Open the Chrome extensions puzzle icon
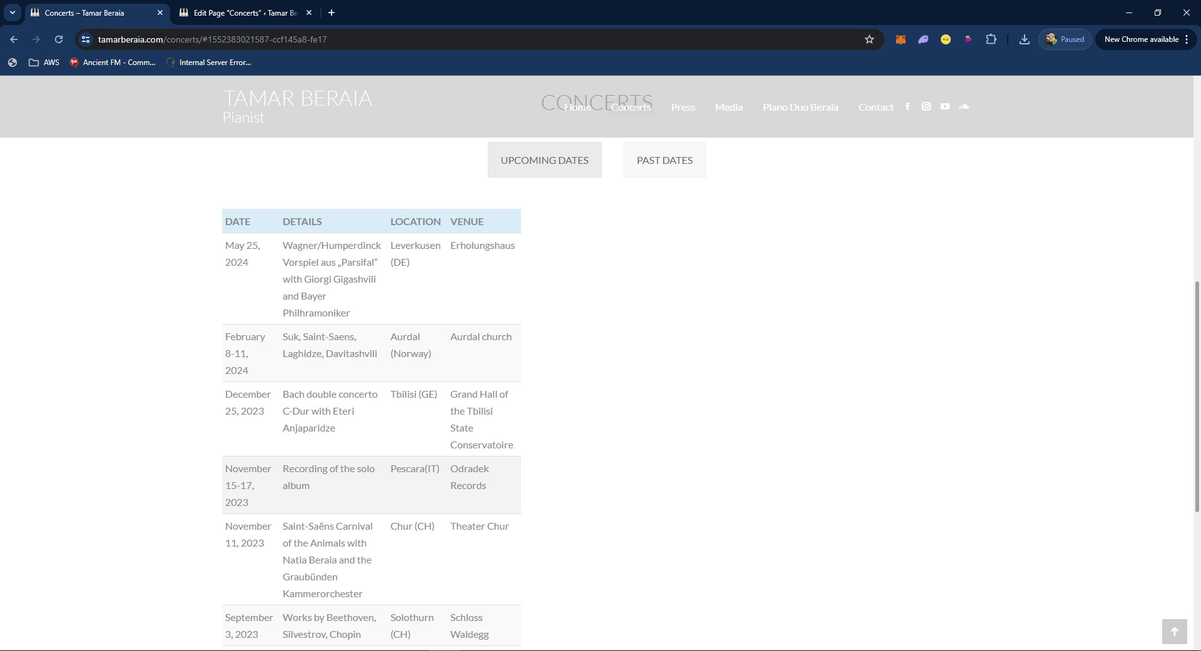1201x651 pixels. point(991,39)
